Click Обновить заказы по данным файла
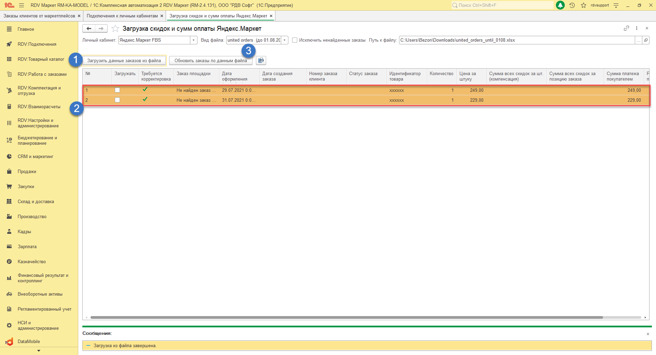 (x=211, y=60)
